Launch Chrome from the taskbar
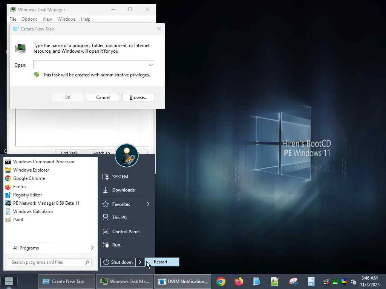This screenshot has height=289, width=386. (221, 281)
